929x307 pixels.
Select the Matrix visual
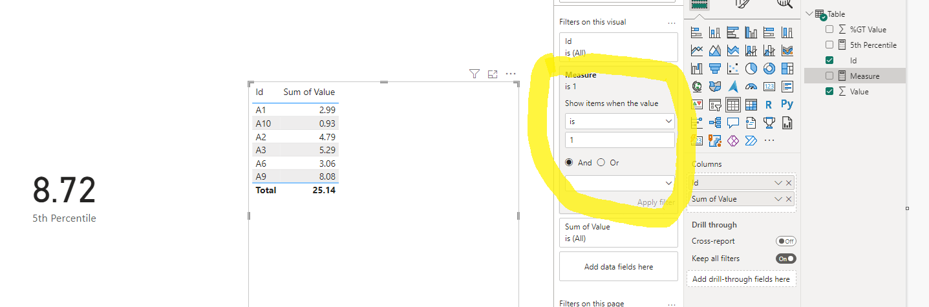click(751, 105)
